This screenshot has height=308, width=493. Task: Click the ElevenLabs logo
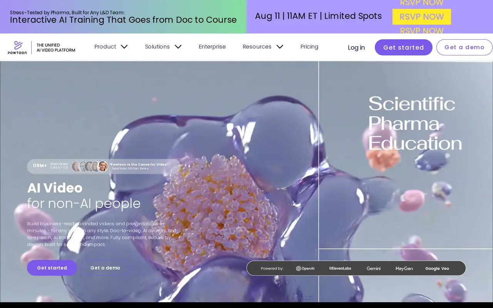340,268
